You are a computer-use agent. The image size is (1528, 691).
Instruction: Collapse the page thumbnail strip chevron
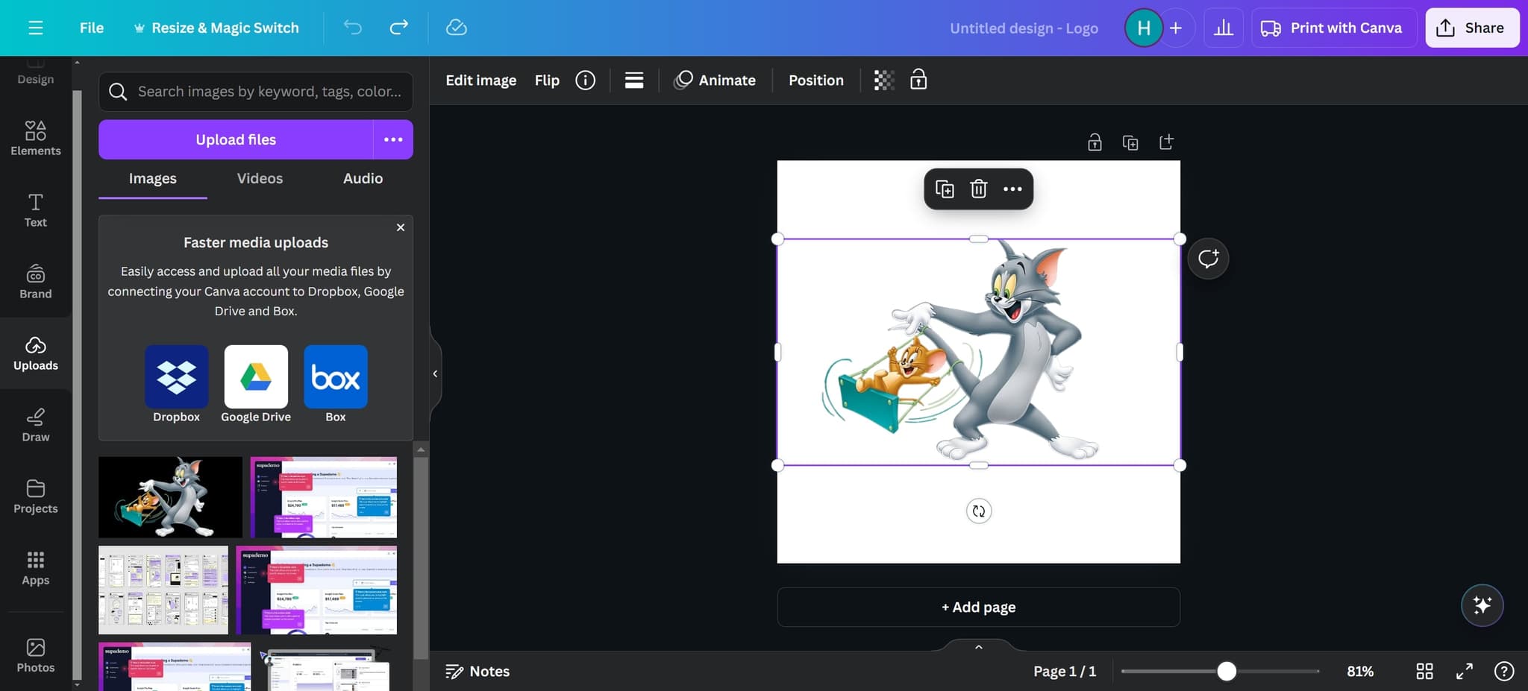(x=977, y=646)
